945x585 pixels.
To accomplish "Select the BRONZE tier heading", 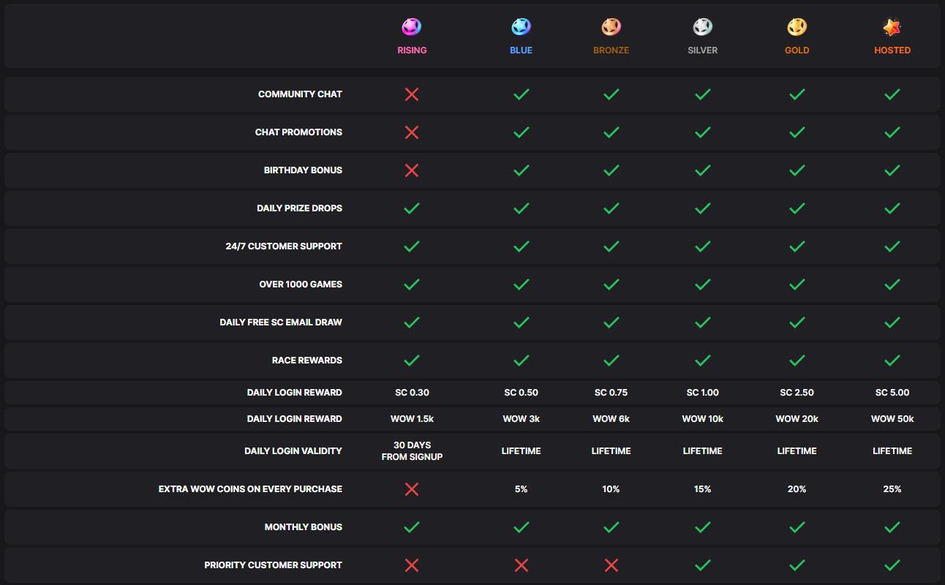I will coord(611,50).
